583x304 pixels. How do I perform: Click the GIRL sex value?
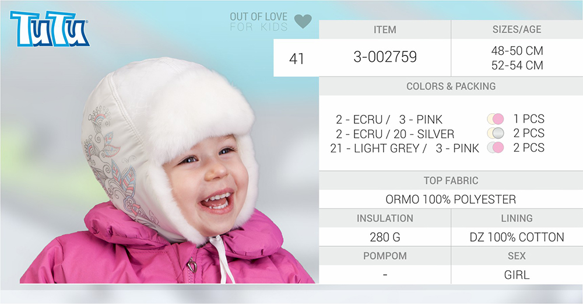[x=517, y=275]
